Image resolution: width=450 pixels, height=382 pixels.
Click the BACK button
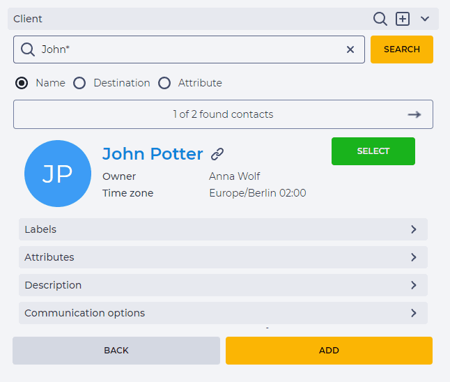pos(116,351)
